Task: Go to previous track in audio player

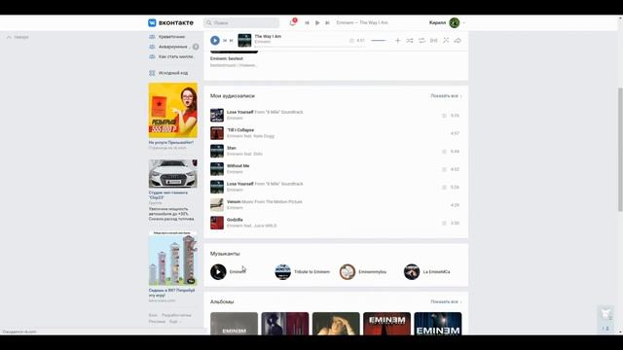Action: tap(225, 41)
